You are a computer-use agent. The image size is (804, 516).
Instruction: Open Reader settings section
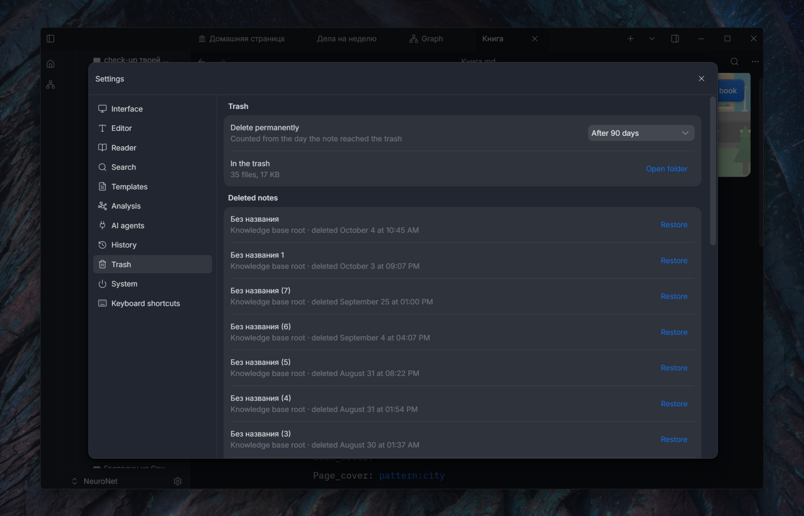(152, 148)
